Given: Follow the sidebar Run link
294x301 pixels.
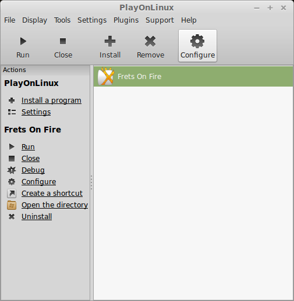Looking at the screenshot, I should coord(28,147).
